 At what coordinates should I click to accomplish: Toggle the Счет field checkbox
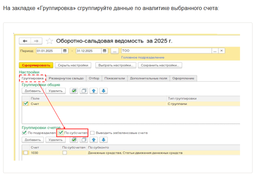click(x=26, y=104)
